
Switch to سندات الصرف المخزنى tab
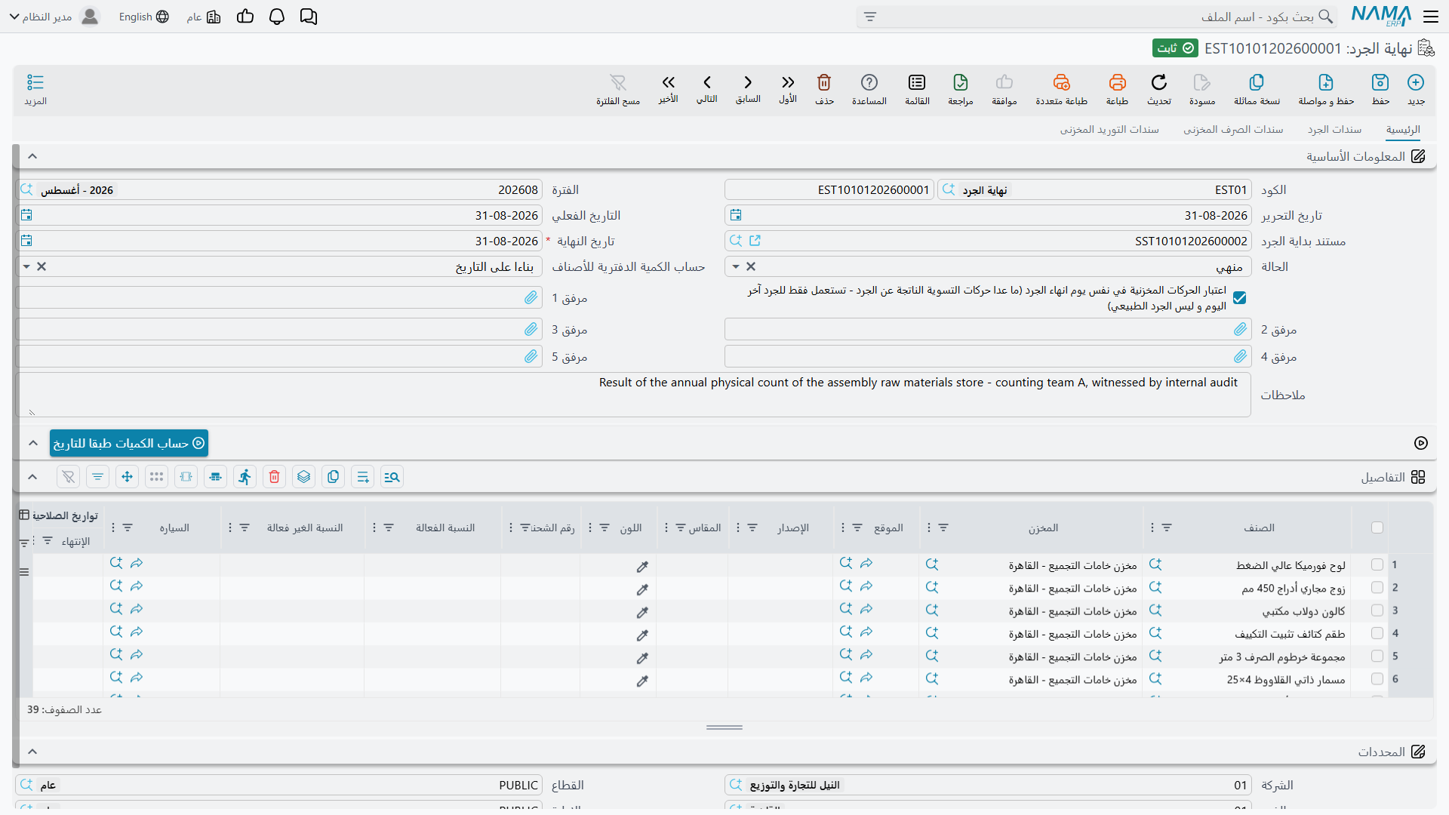point(1233,130)
